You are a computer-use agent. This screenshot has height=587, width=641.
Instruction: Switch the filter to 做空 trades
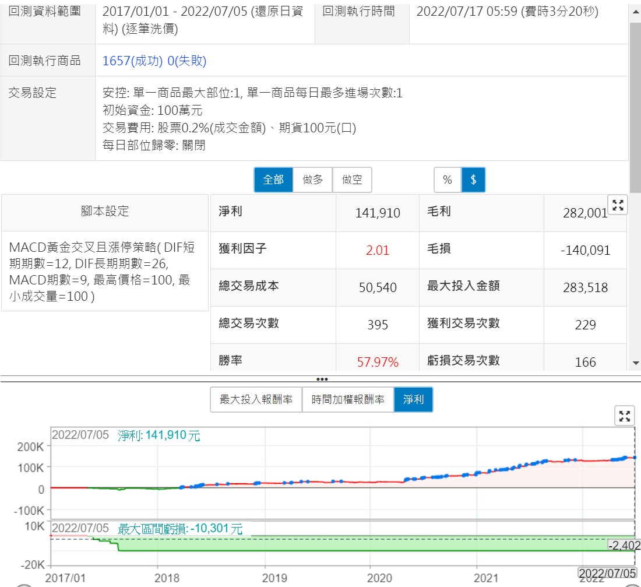(x=352, y=180)
